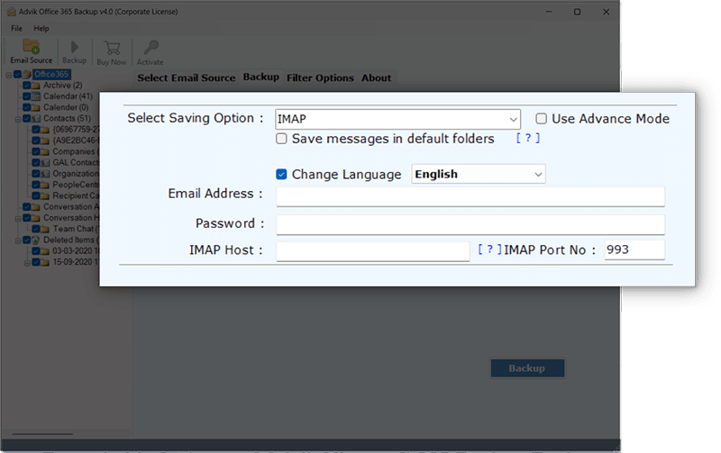Collapse the Contacts (51) tree node

[18, 119]
